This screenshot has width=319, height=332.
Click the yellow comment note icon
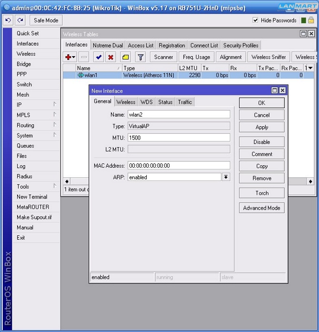pyautogui.click(x=125, y=57)
